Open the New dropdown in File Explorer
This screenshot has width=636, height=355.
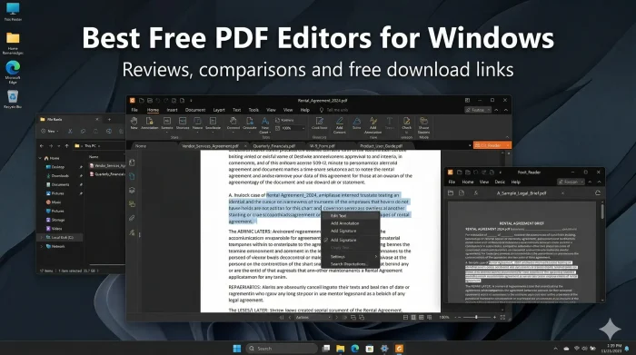pos(49,132)
